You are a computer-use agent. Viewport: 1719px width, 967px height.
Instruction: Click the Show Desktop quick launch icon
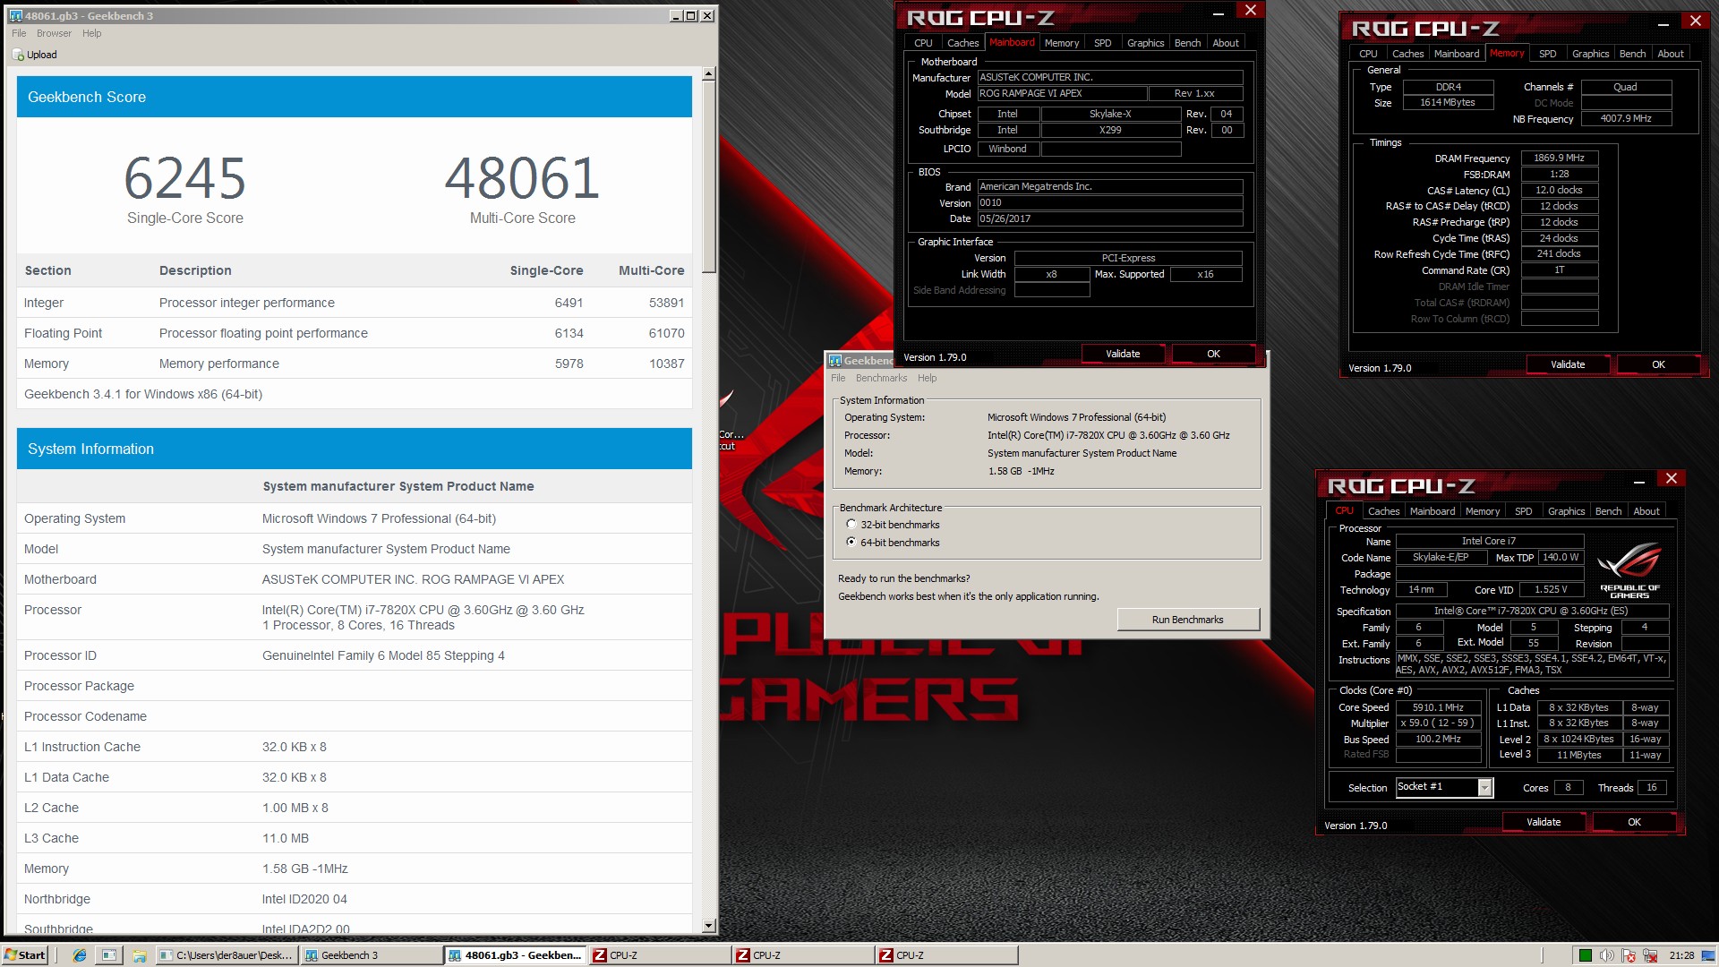click(x=109, y=955)
